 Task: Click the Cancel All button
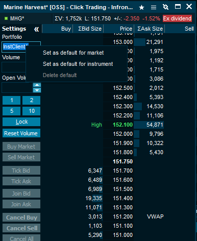point(21,238)
